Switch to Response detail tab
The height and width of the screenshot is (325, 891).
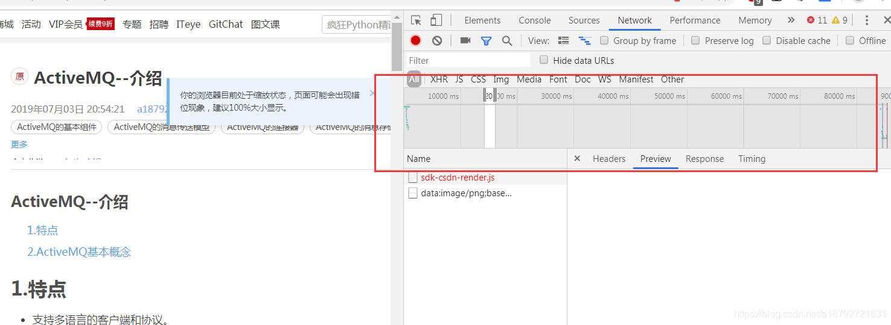704,159
